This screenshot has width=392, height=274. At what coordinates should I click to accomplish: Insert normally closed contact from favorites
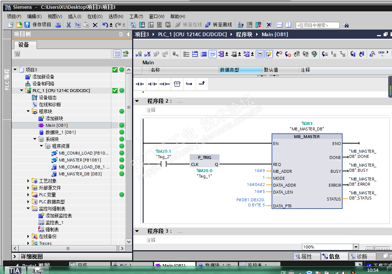click(x=152, y=84)
